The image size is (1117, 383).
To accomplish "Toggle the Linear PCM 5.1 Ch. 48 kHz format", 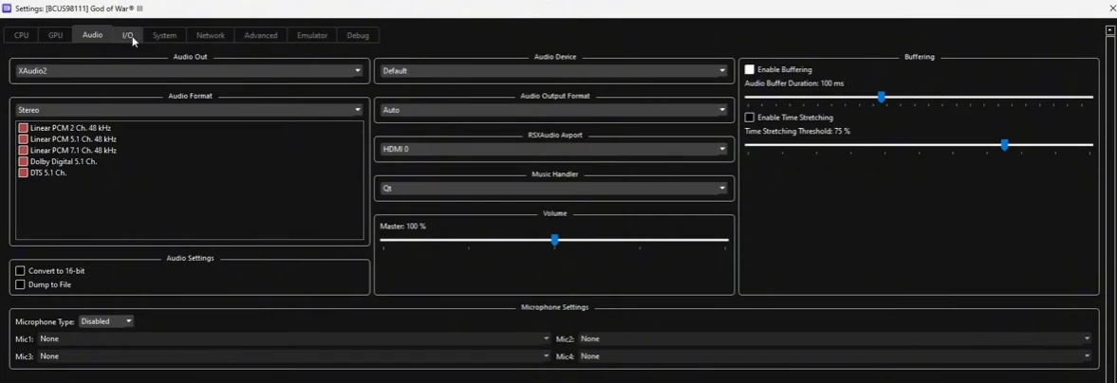I will tap(24, 139).
